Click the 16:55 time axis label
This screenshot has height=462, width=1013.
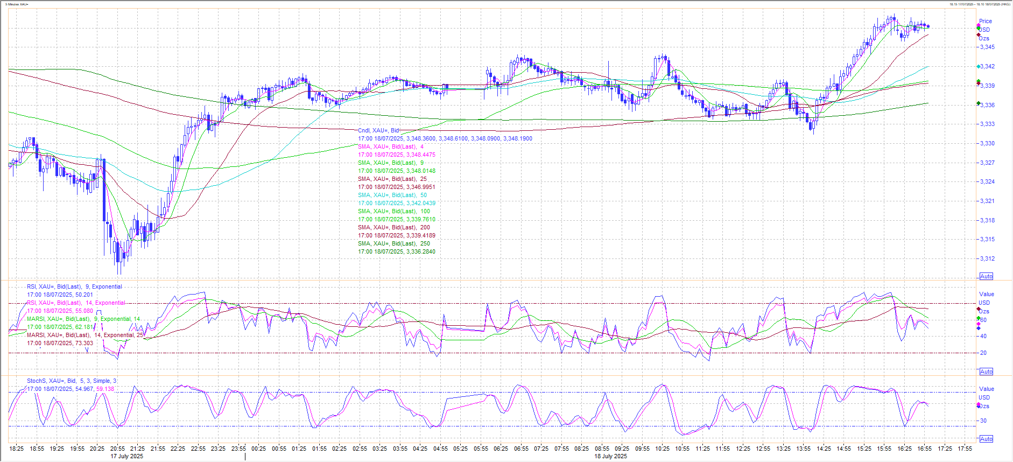pyautogui.click(x=925, y=448)
